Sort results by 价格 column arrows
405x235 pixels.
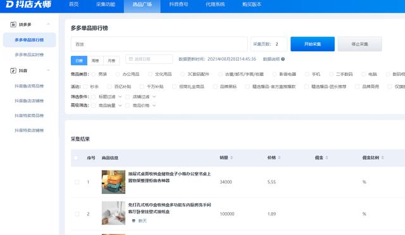coord(279,158)
